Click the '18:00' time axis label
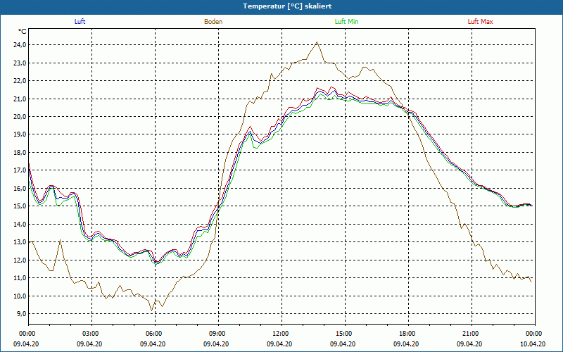This screenshot has height=352, width=563. click(408, 334)
